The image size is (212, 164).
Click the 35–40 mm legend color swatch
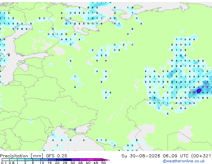pos(83,160)
